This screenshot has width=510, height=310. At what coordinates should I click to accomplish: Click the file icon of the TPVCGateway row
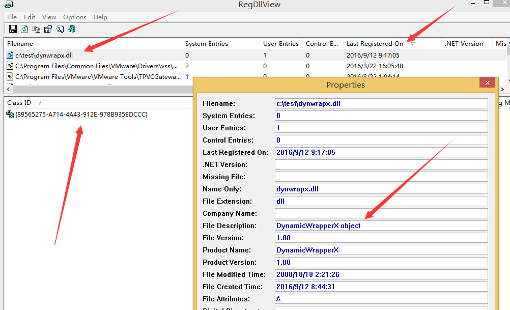point(10,77)
